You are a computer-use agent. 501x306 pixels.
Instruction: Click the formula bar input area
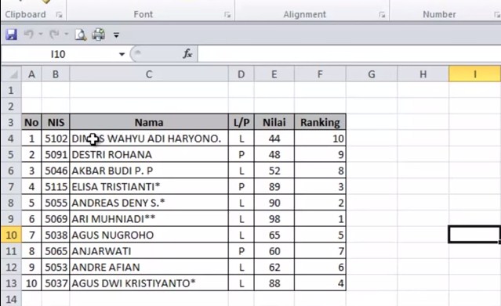pyautogui.click(x=349, y=54)
